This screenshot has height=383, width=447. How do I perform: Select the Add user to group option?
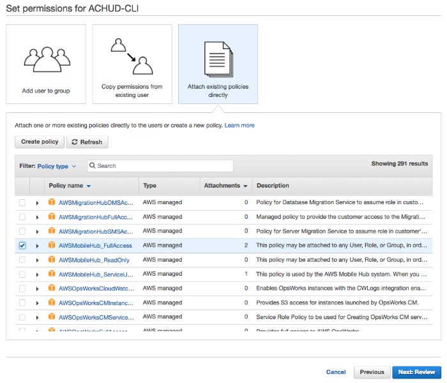(x=46, y=64)
